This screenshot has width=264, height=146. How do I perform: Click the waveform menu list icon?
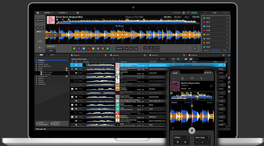[x=195, y=48]
